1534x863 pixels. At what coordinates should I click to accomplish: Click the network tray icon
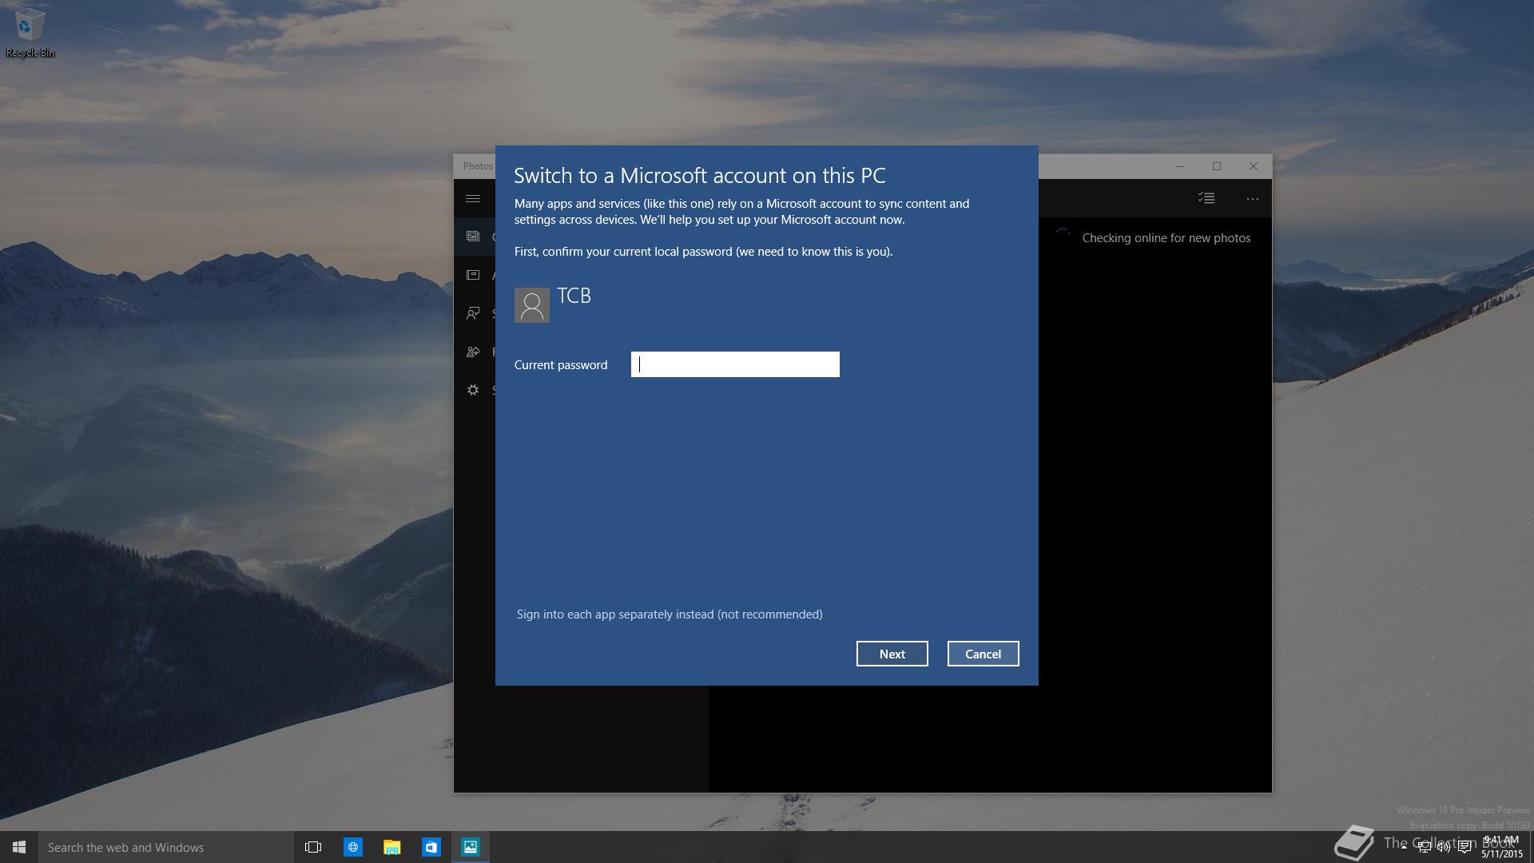tap(1424, 847)
